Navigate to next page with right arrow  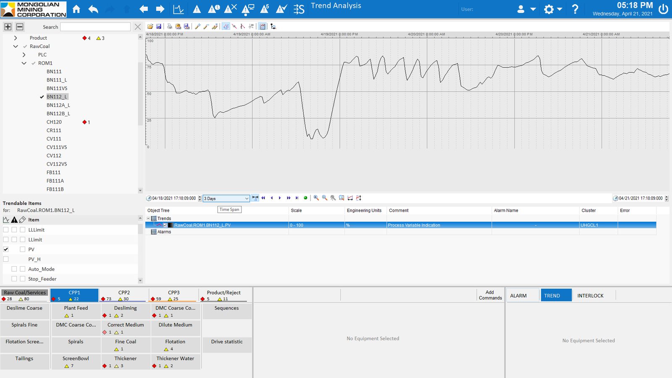[160, 9]
